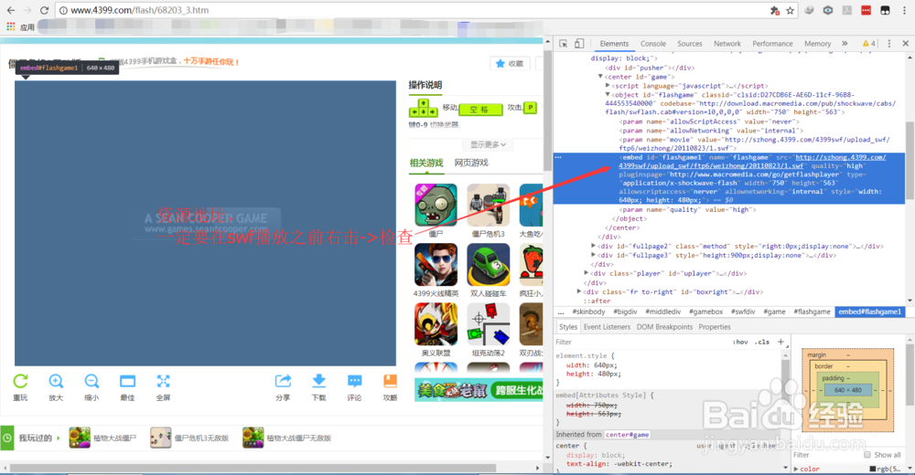This screenshot has height=475, width=915.
Task: Open the 双人碰碰车 game thumbnail
Action: click(x=489, y=265)
